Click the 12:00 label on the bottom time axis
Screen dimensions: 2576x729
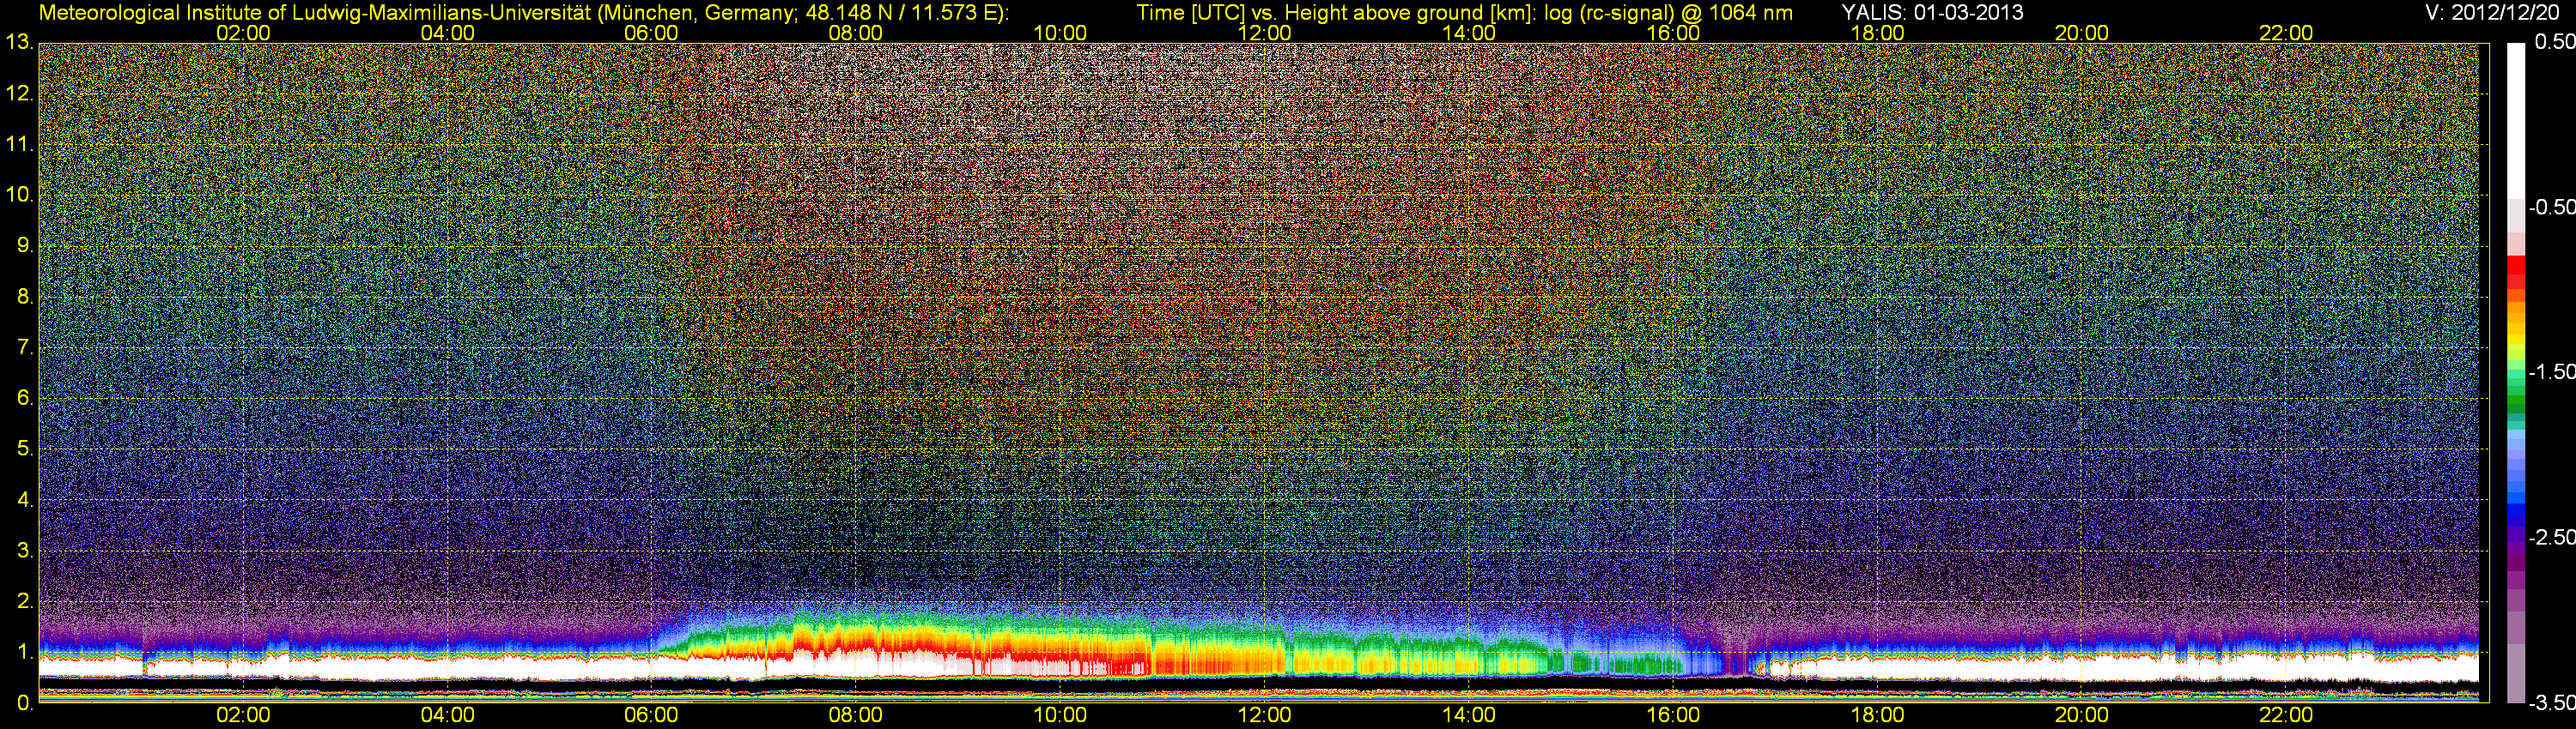1264,715
